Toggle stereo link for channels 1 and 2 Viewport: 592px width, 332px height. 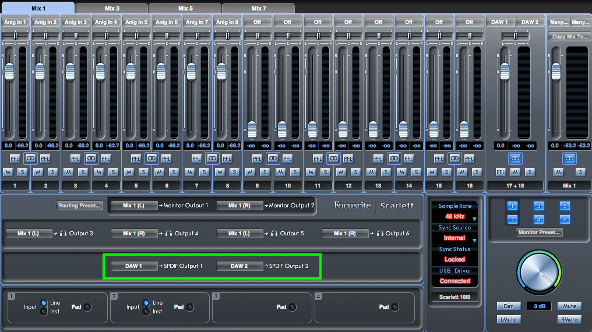point(30,158)
